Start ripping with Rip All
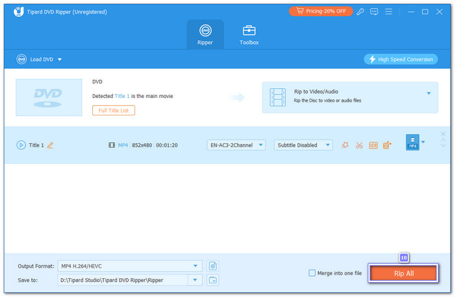455x297 pixels. [x=403, y=274]
